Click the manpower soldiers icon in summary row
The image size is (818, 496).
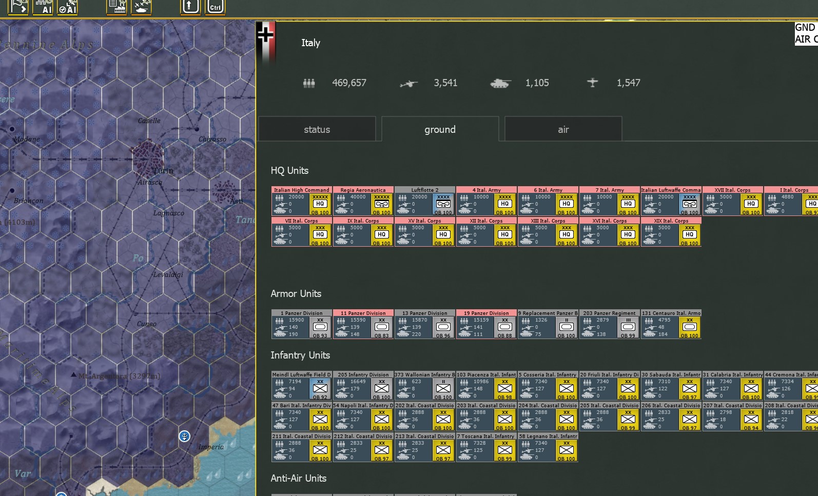coord(309,83)
